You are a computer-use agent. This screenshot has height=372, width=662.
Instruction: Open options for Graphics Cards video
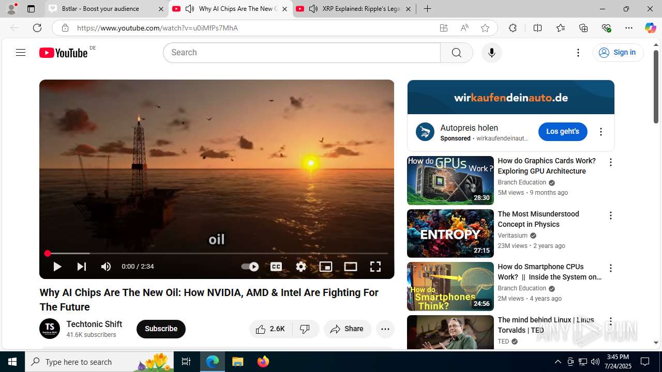point(611,162)
